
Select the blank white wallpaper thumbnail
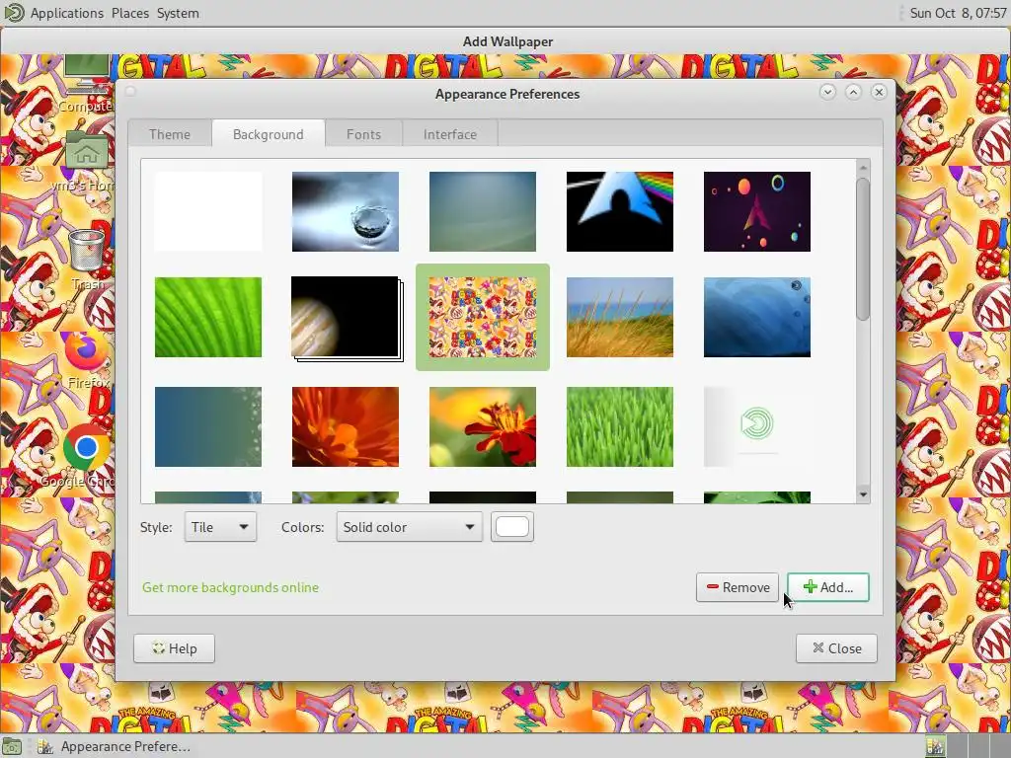[x=208, y=211]
